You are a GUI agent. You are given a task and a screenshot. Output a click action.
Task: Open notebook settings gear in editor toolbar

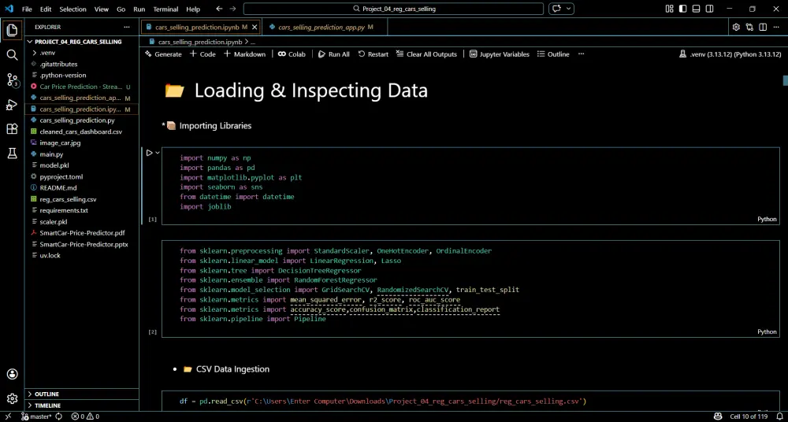tap(736, 27)
